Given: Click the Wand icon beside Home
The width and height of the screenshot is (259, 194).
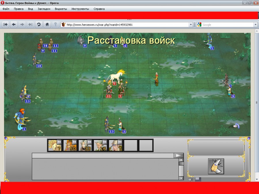Looking at the screenshot, I should click(x=56, y=25).
